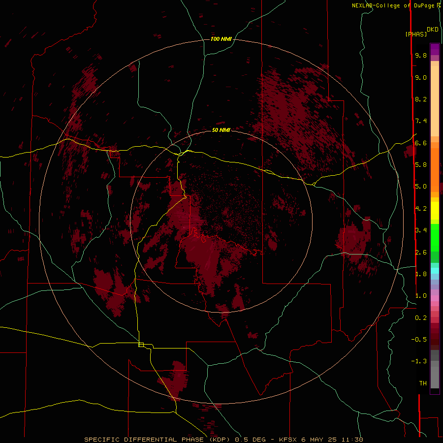Click the 1.0 value on color scale
The width and height of the screenshot is (443, 443).
(x=421, y=296)
